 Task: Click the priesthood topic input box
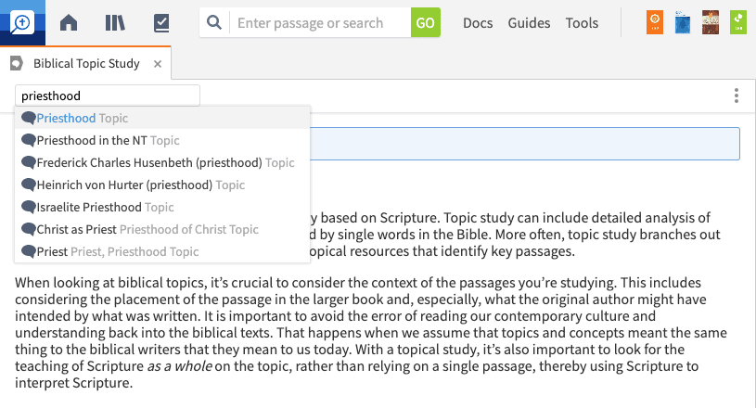coord(107,96)
